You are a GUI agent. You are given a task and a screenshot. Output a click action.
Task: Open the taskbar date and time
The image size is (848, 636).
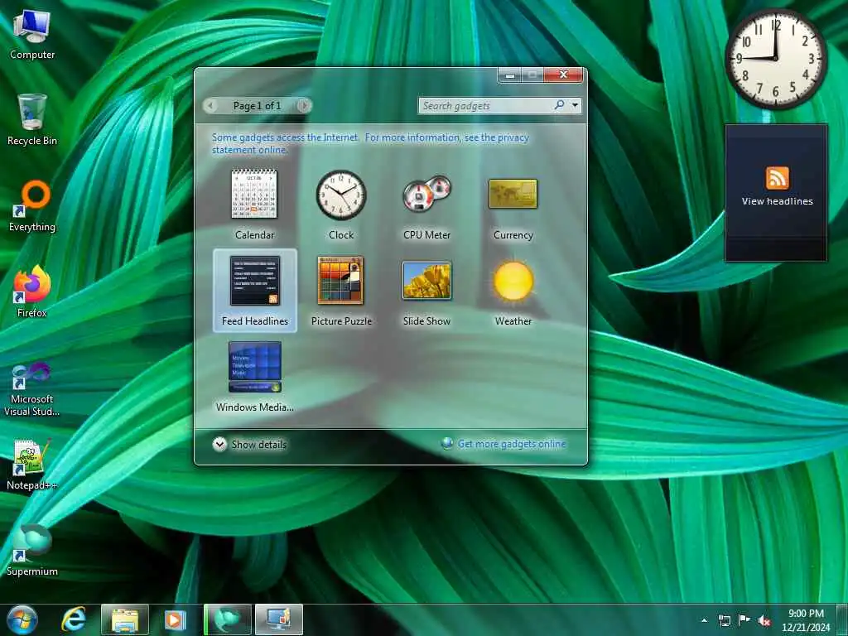pos(806,620)
